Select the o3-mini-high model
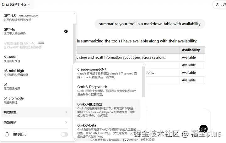226x143 pixels. [x=36, y=73]
